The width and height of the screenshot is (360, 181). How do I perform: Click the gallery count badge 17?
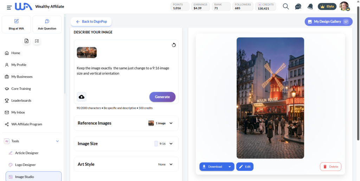pyautogui.click(x=346, y=21)
